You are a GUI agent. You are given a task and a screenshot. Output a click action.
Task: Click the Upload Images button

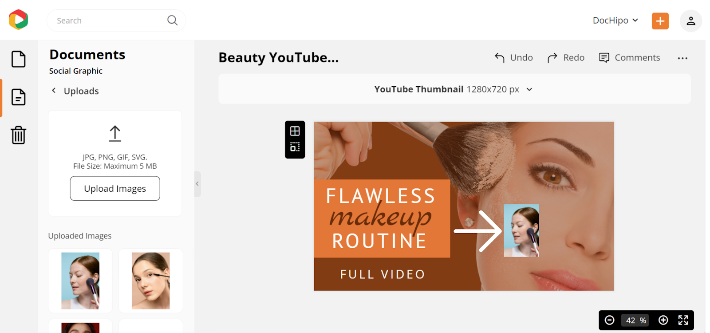[115, 189]
